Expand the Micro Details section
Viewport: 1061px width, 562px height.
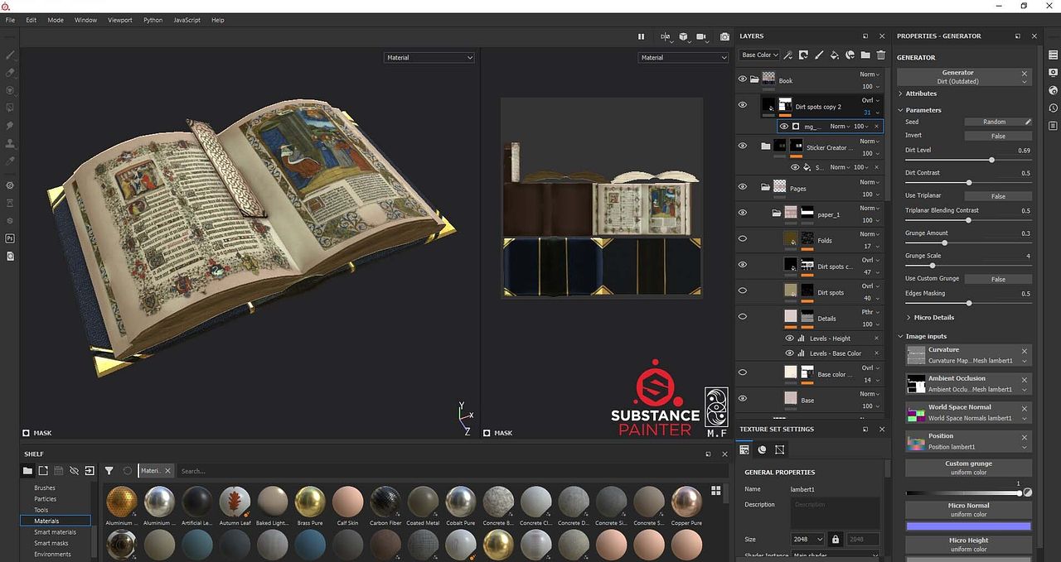pos(933,317)
